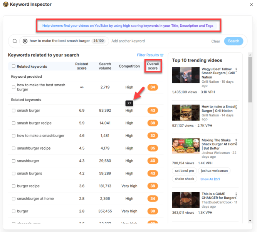
Task: Open 'GAME CHANGER for Burgers' thumbnail
Action: [x=186, y=200]
